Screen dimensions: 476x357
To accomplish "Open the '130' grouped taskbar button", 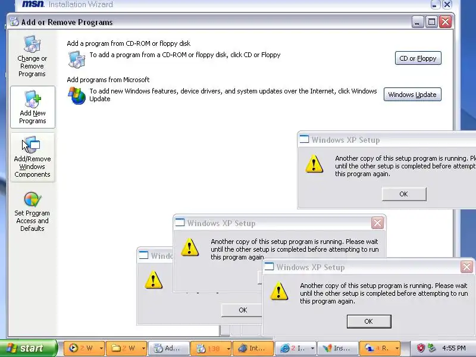I will coord(211,348).
